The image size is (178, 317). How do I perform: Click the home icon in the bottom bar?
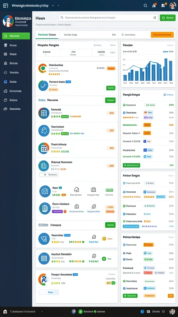coord(6,312)
